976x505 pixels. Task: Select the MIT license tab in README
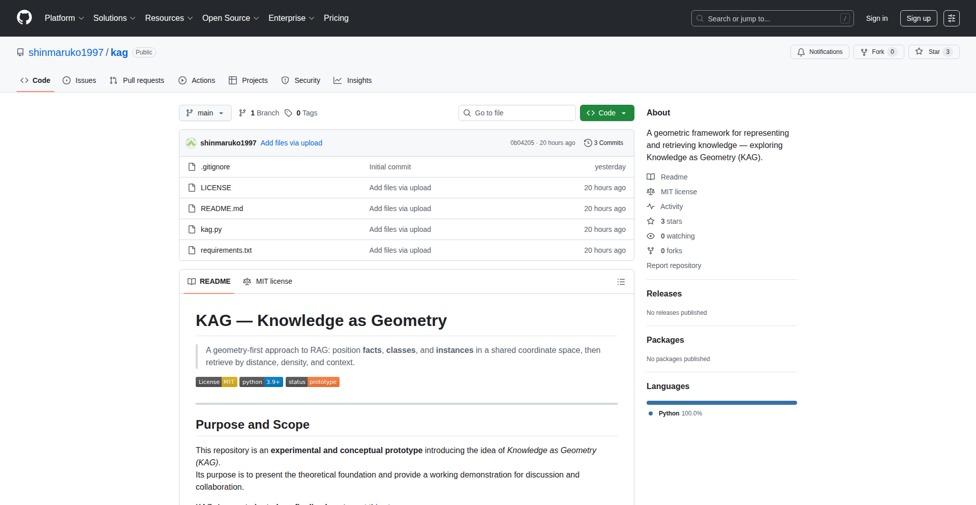(268, 281)
